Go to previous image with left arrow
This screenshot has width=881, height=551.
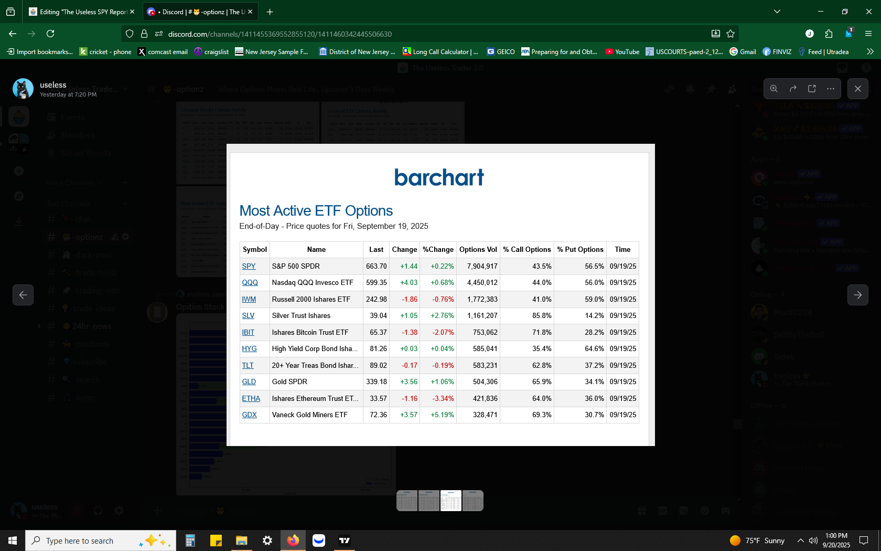coord(23,295)
